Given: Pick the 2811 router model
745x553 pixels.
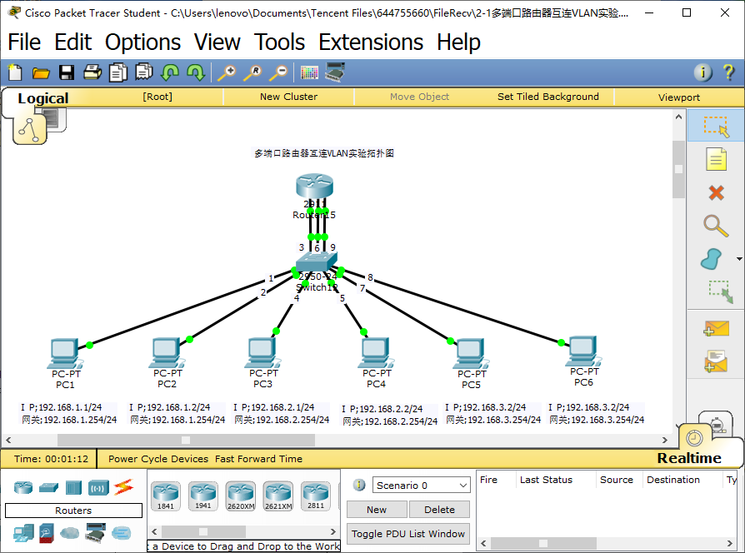Looking at the screenshot, I should 316,496.
